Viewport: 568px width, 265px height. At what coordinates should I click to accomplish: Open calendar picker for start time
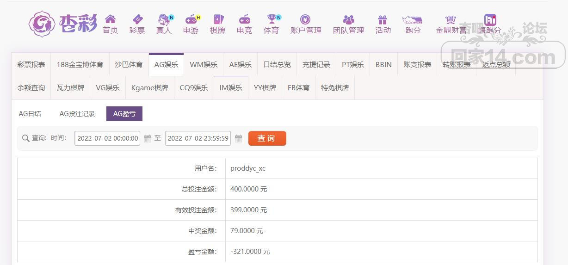148,138
